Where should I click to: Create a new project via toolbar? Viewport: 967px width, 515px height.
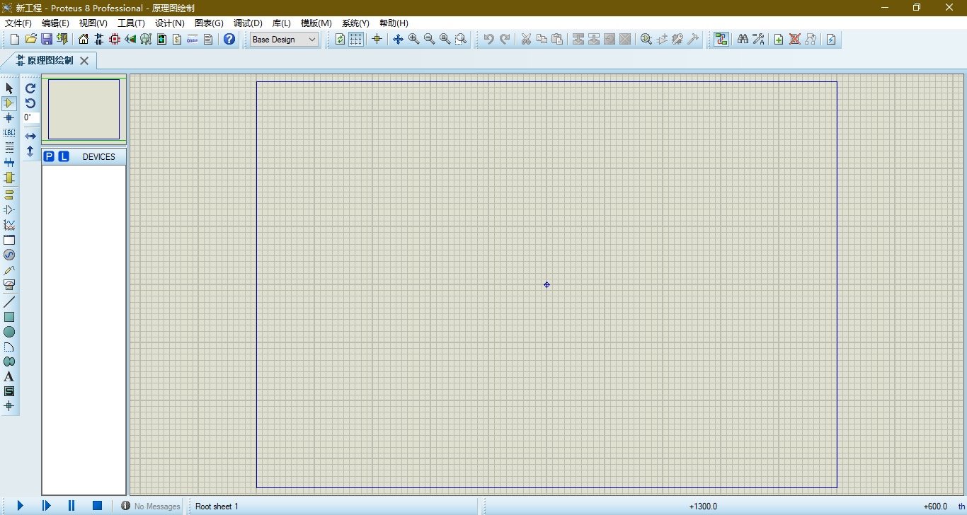pos(15,40)
